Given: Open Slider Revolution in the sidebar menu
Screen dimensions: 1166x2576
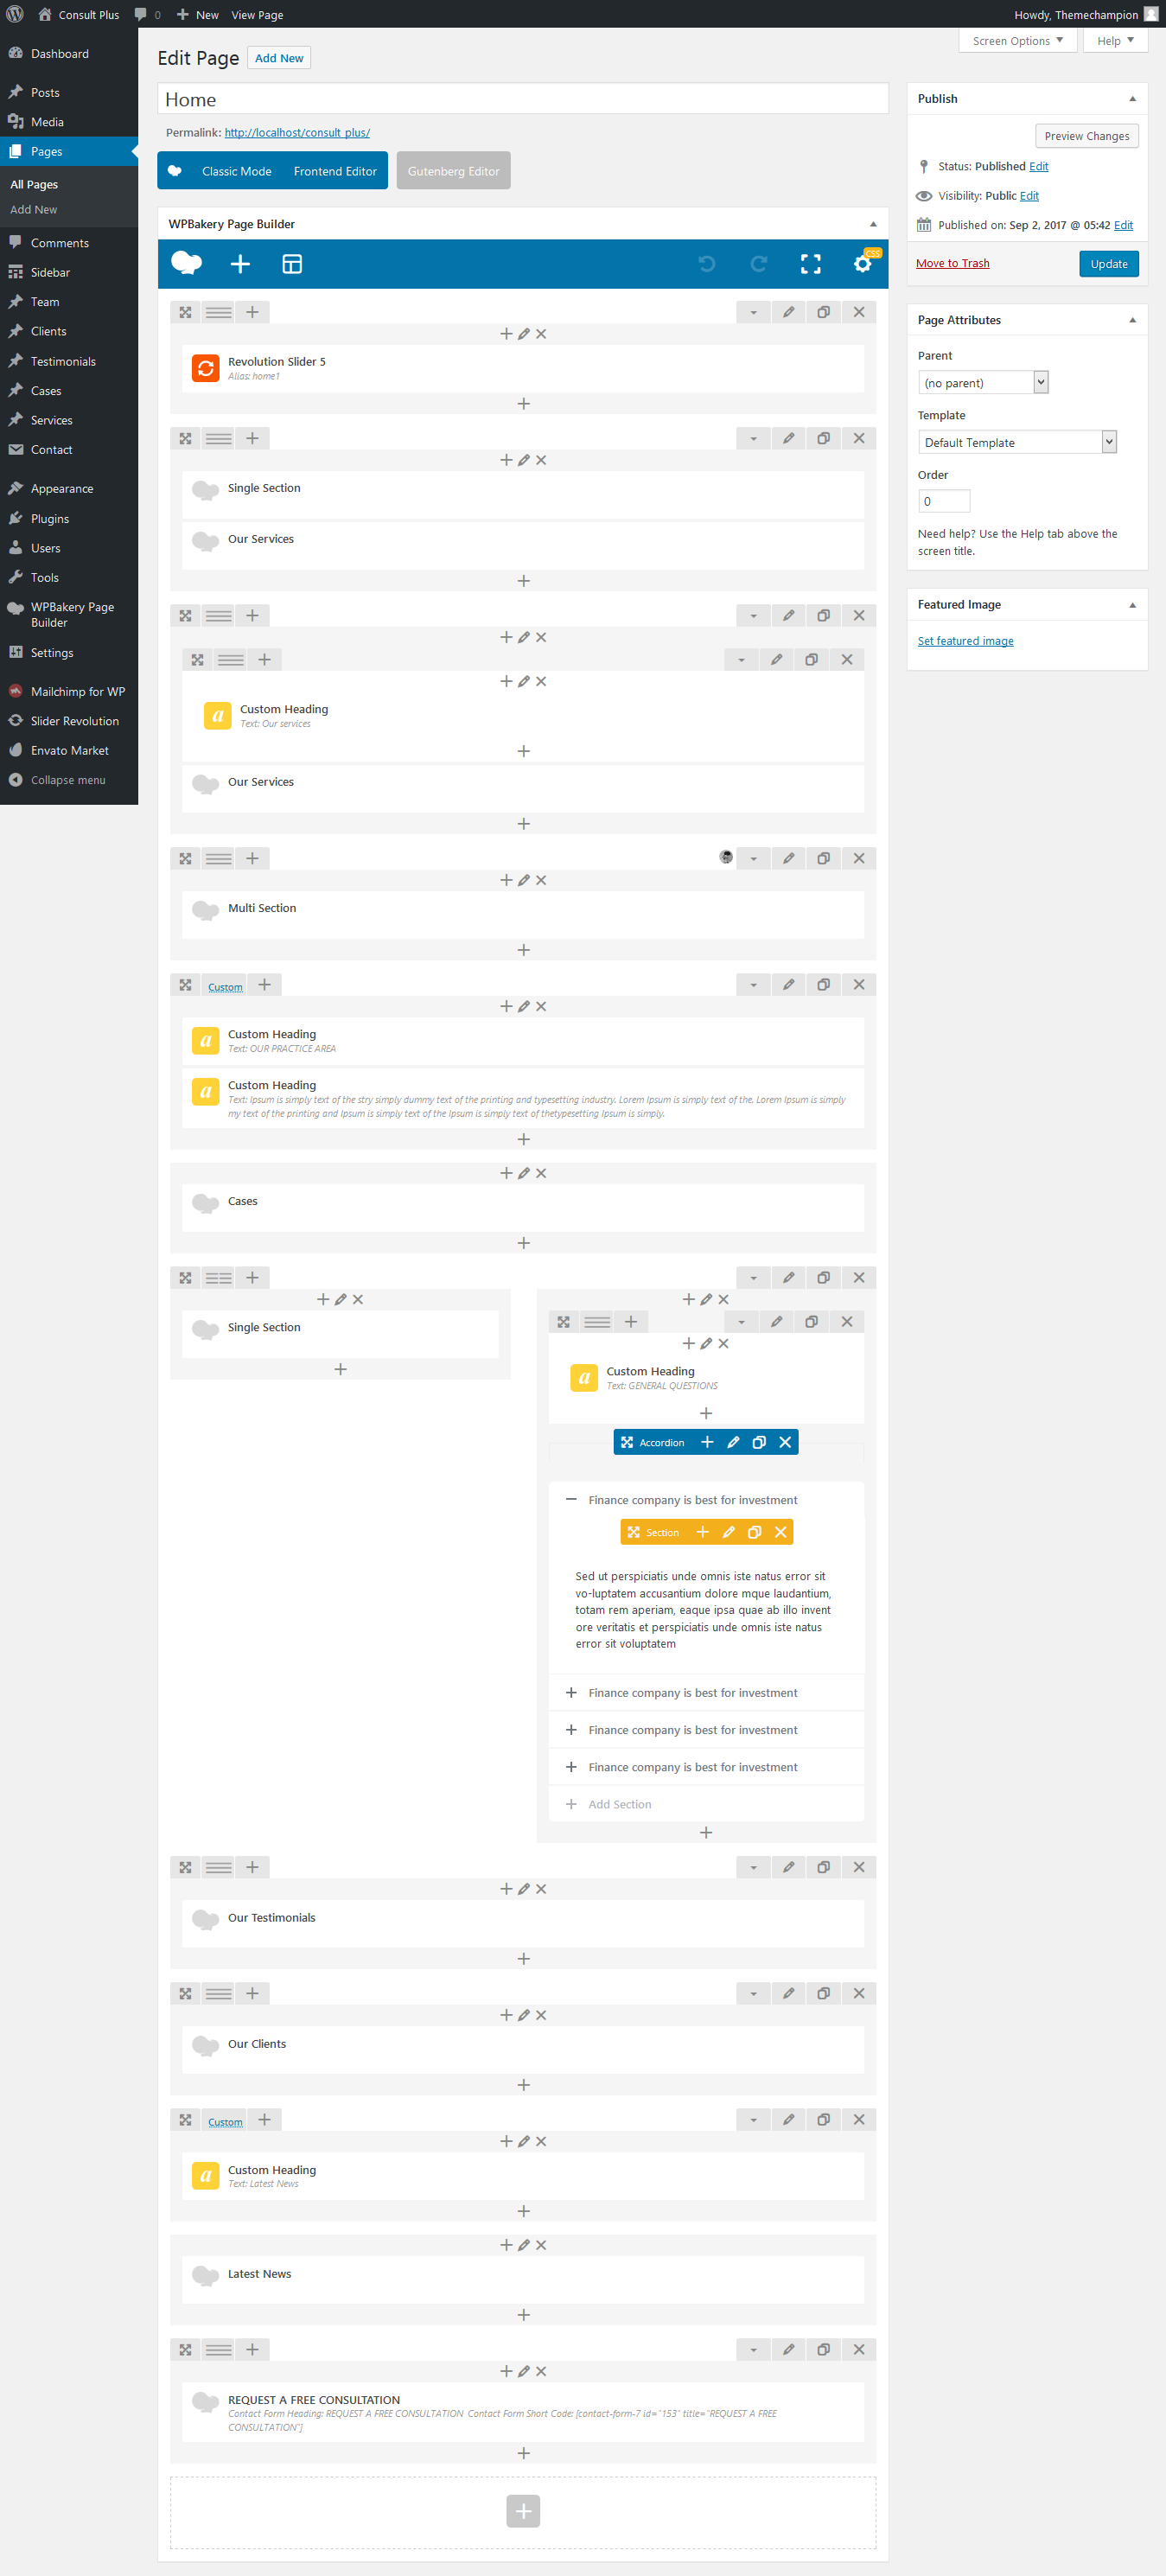Looking at the screenshot, I should [74, 721].
